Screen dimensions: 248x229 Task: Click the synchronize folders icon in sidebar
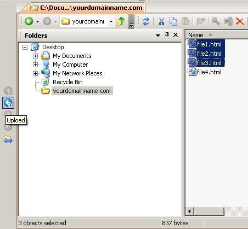click(8, 139)
